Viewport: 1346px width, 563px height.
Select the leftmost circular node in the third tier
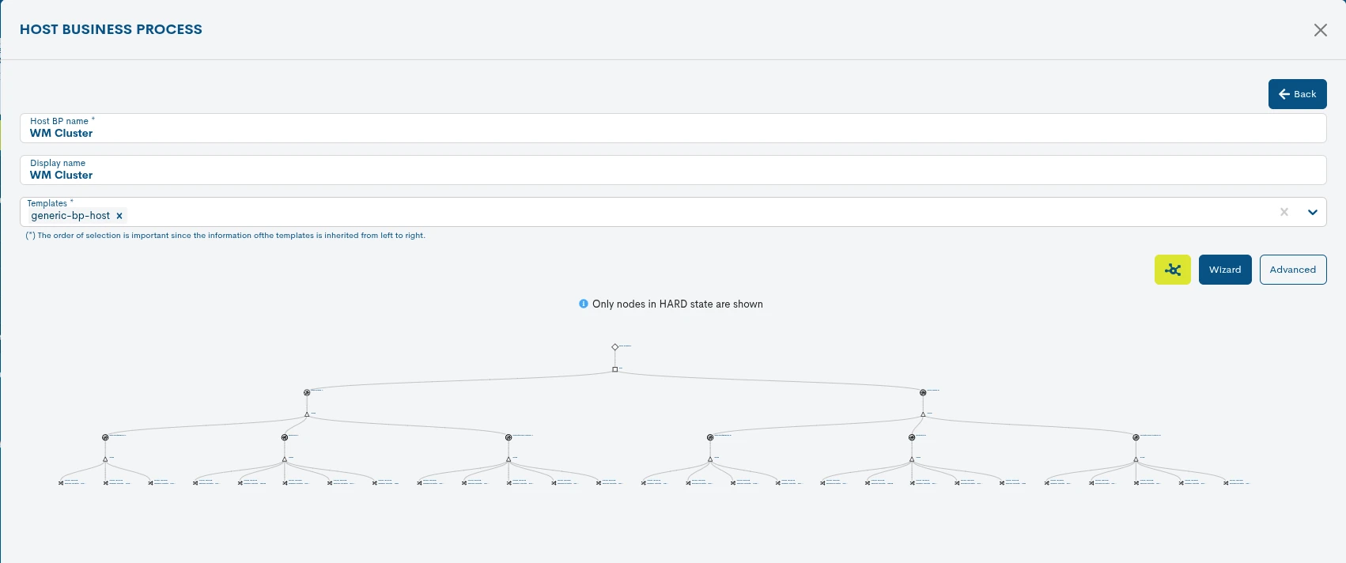pyautogui.click(x=105, y=437)
